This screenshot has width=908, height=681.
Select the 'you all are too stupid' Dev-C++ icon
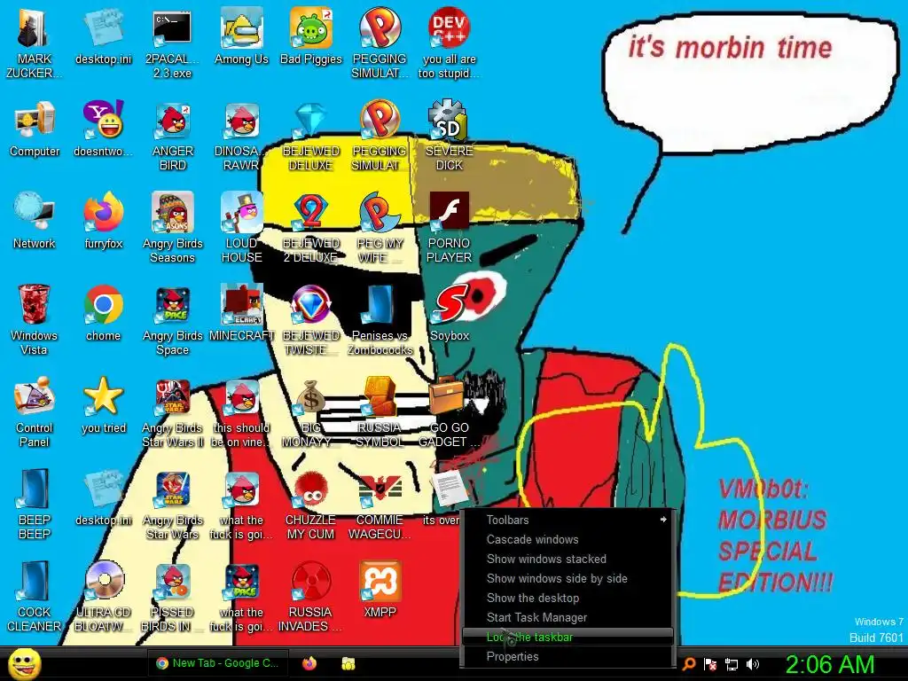point(450,43)
